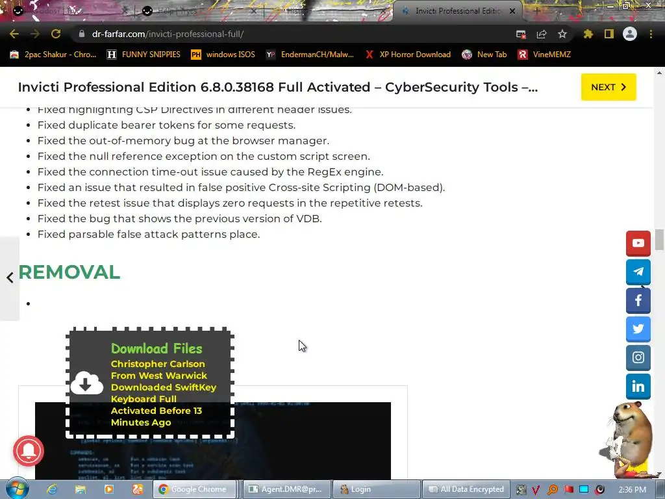Open the XP Horror Download bookmark

point(408,55)
